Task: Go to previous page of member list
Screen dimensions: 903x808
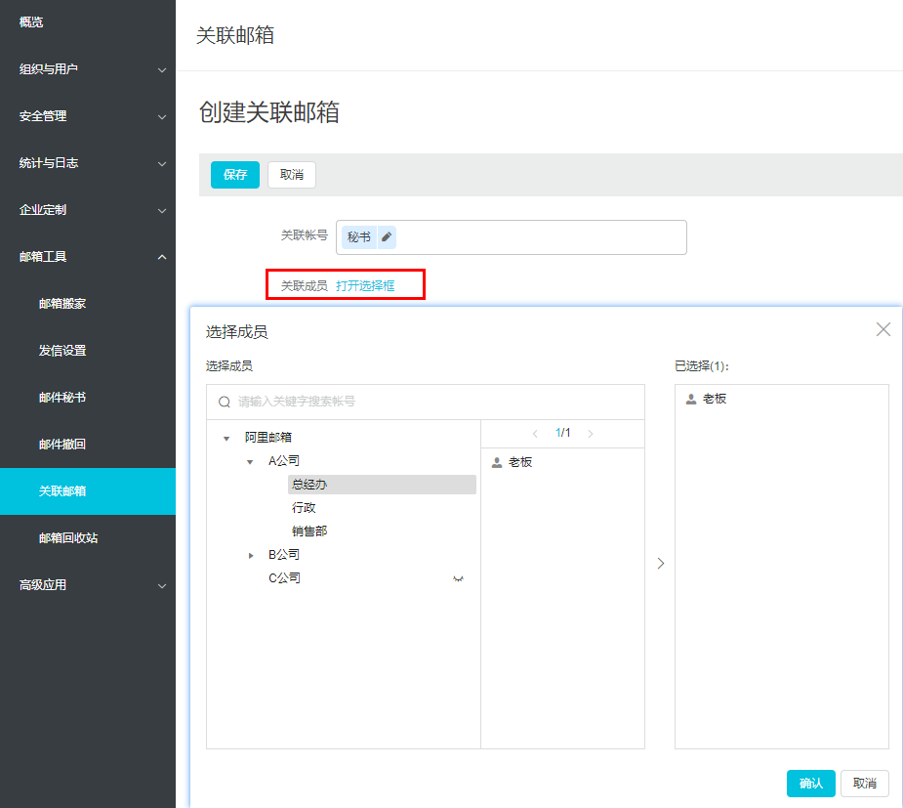Action: pos(535,433)
